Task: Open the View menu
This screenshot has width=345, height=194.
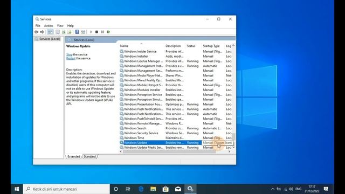Action: click(60, 26)
